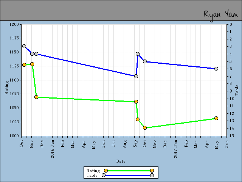Click the gray legend marker right of blue line

coord(152,175)
